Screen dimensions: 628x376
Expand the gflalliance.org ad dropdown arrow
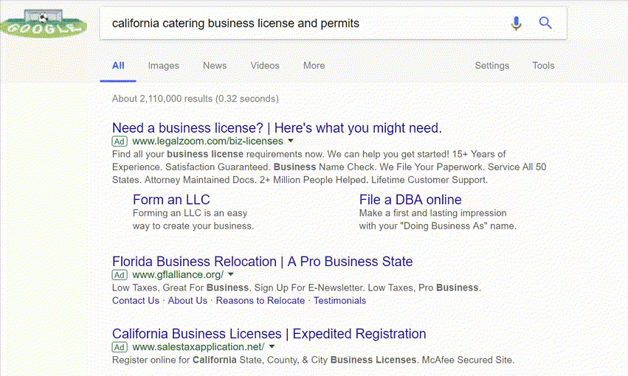point(231,275)
